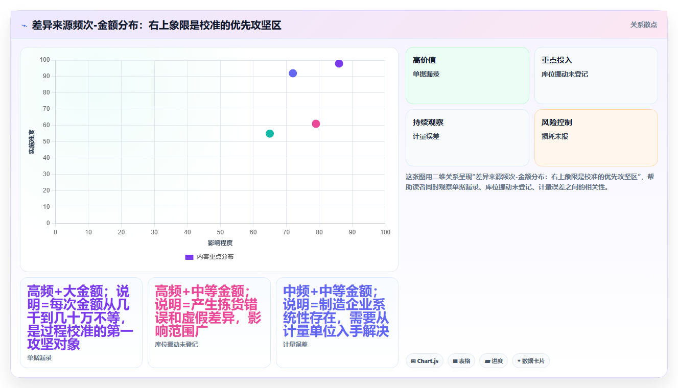Screen dimensions: 678x388
Task: Click the 高频+大金额 purple summary card
Action: [81, 323]
